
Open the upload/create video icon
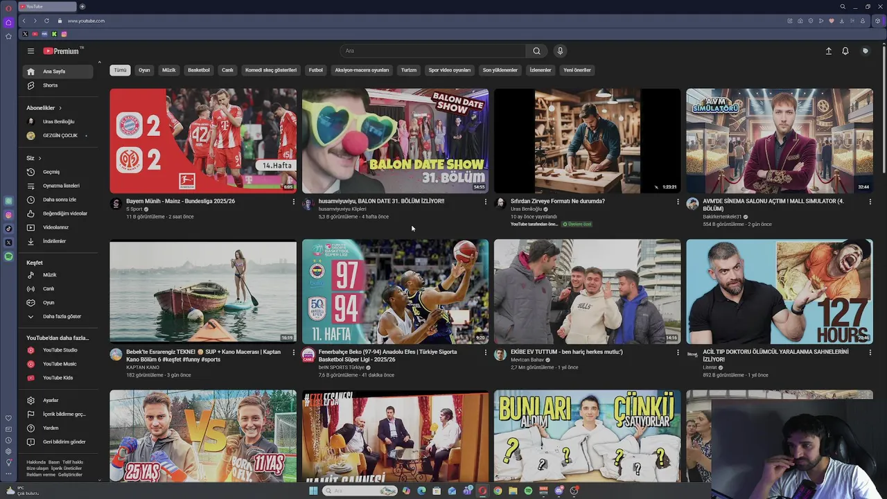tap(828, 51)
